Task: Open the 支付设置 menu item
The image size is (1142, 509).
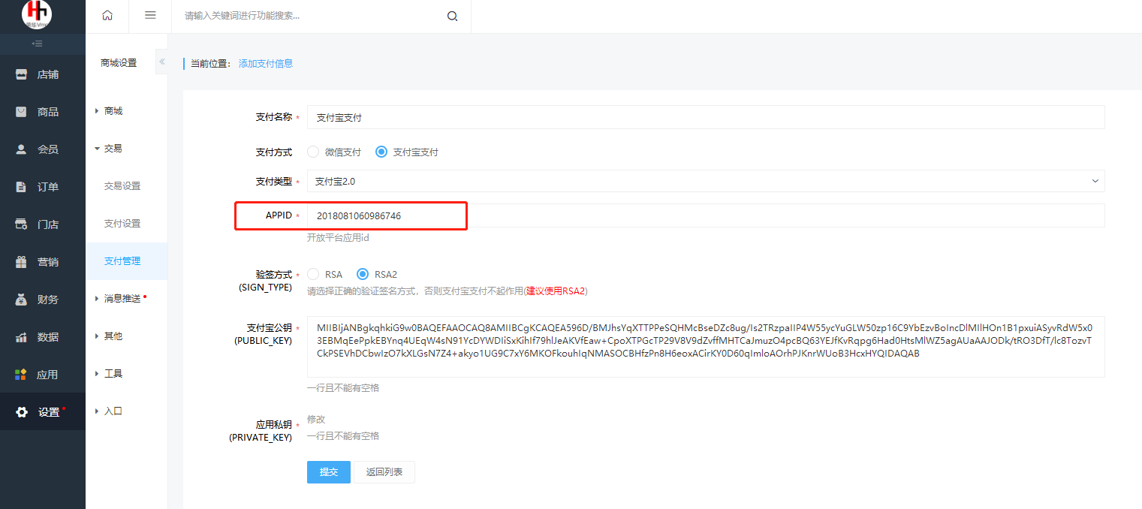Action: click(x=122, y=224)
